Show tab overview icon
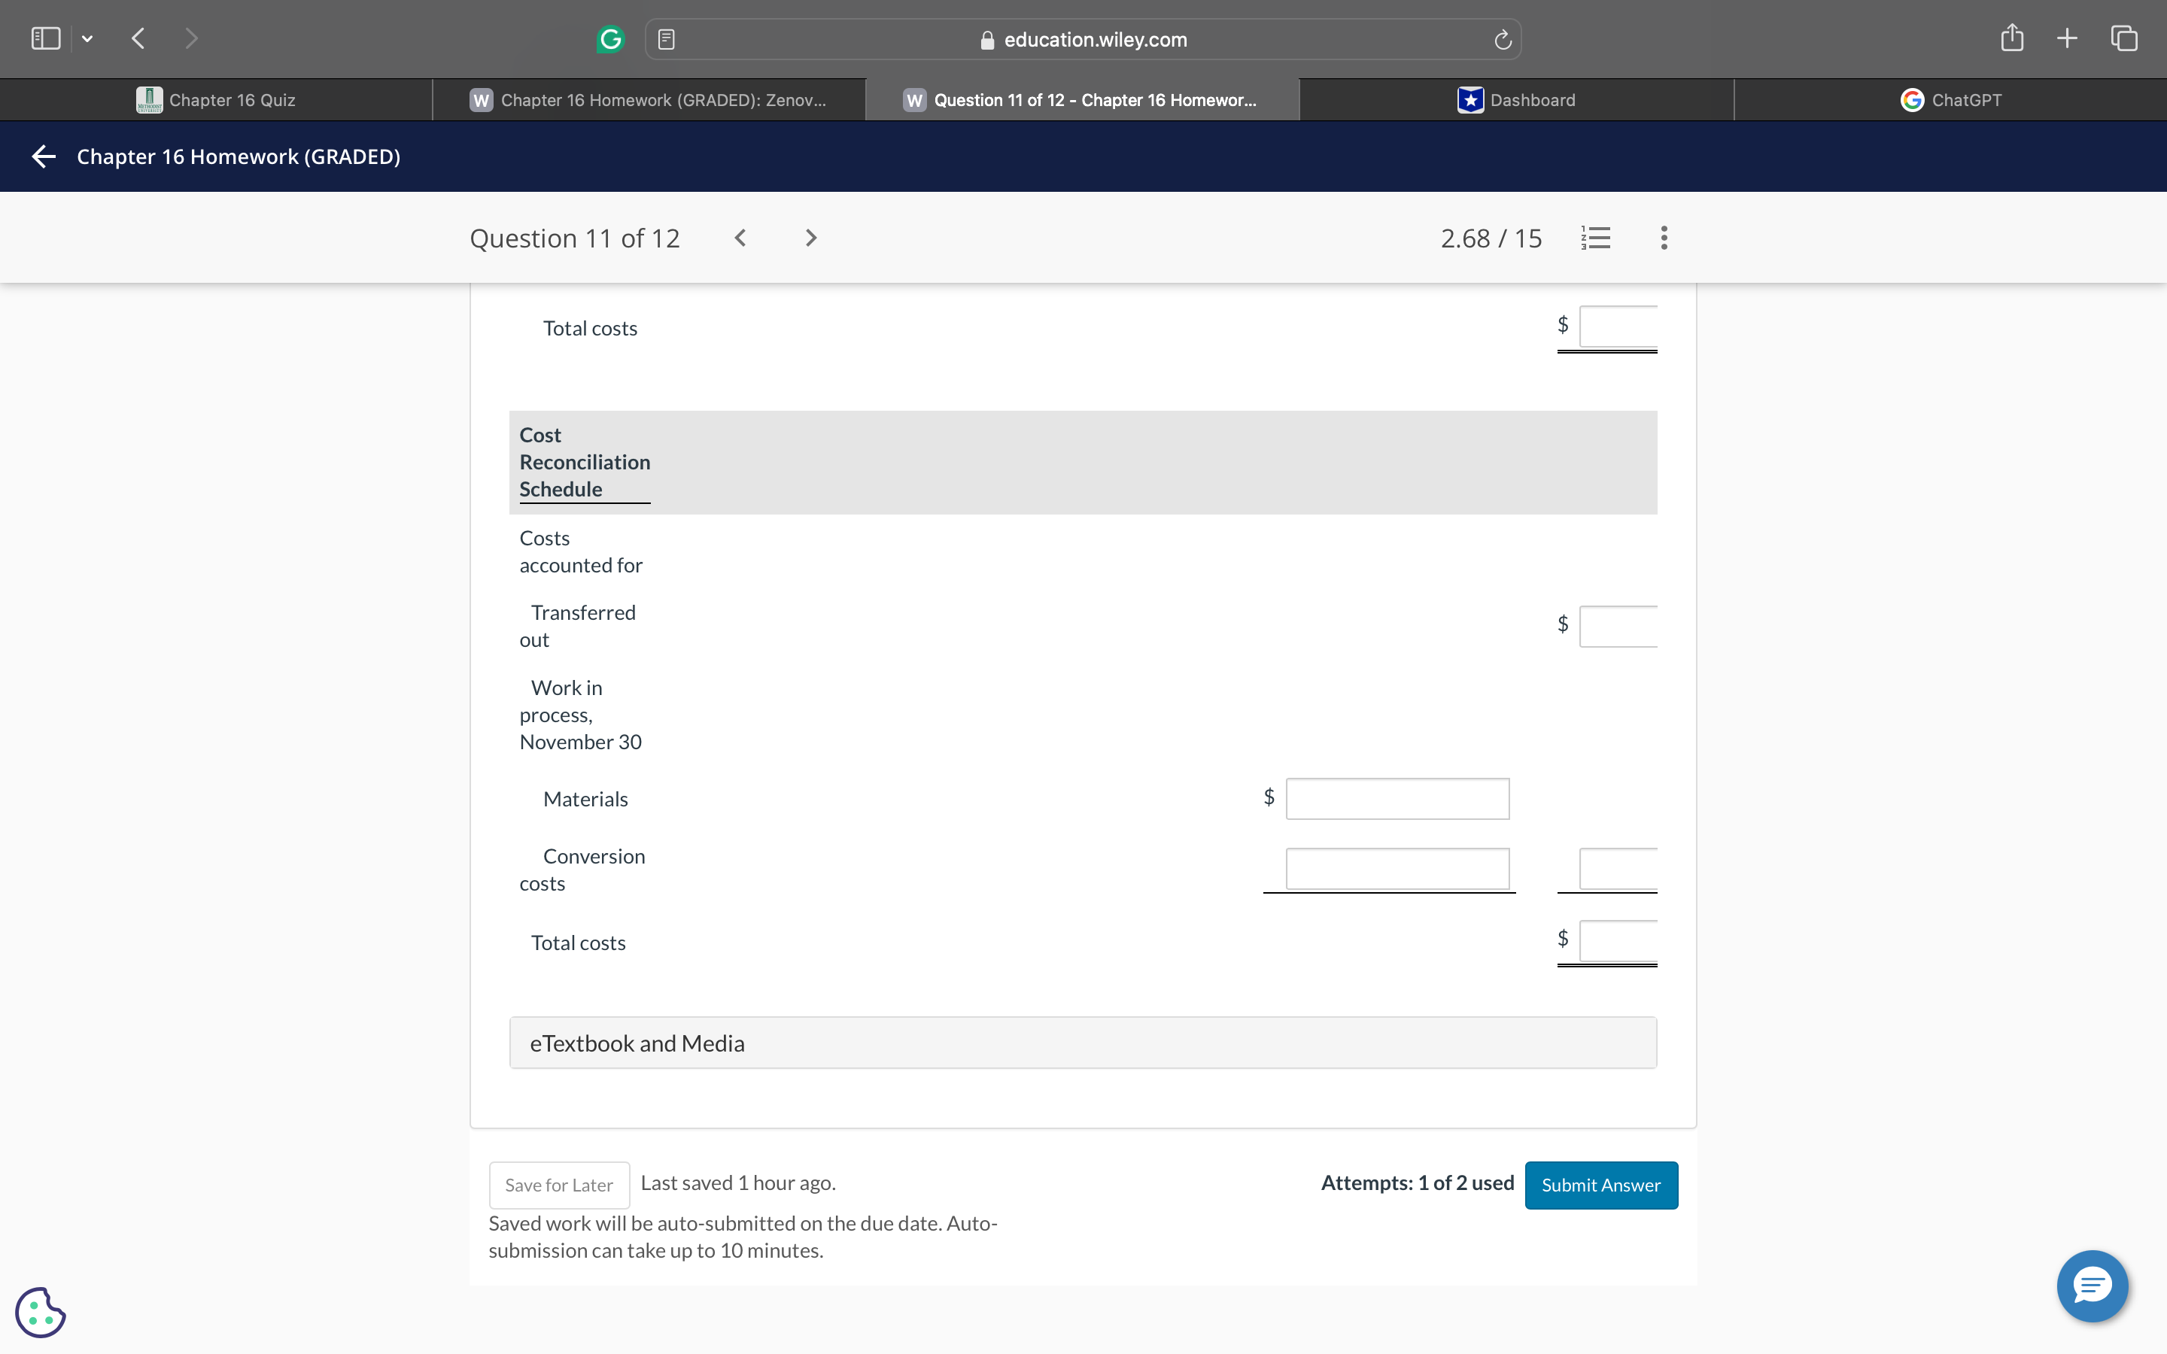The height and width of the screenshot is (1354, 2167). tap(2124, 38)
